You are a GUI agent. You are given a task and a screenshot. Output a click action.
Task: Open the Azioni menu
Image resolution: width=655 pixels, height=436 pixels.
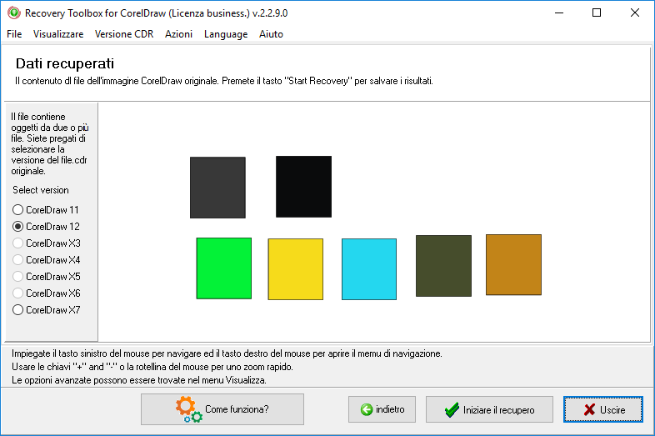click(179, 34)
